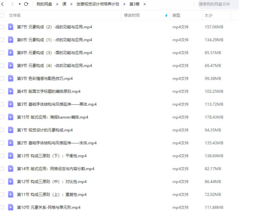
Task: Select file 第14节 版式应用：网格设定与内容分割.mp4
Action: pyautogui.click(x=56, y=169)
